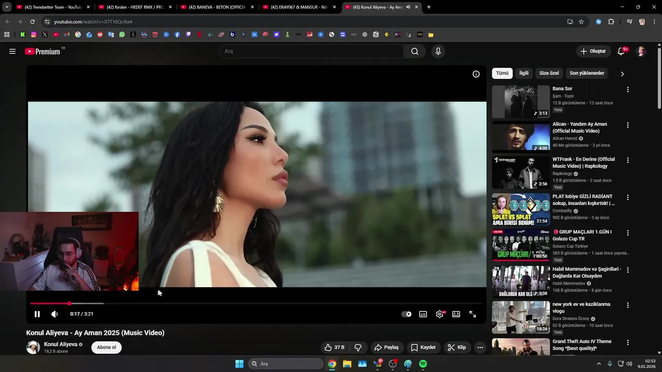Seek along the video progress bar
This screenshot has width=662, height=372.
(x=256, y=303)
